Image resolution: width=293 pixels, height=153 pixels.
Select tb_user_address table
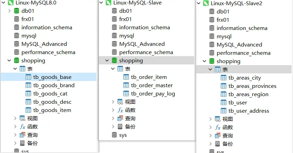249,111
